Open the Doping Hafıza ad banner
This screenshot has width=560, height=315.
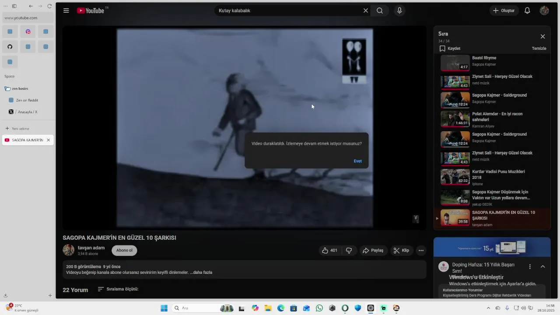pyautogui.click(x=492, y=247)
